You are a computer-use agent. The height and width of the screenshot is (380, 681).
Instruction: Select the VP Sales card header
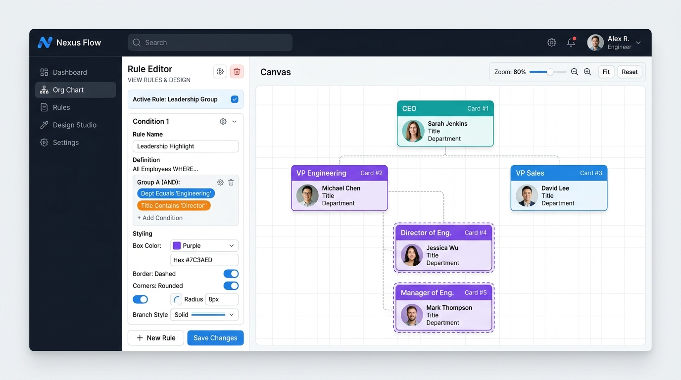[x=559, y=173]
